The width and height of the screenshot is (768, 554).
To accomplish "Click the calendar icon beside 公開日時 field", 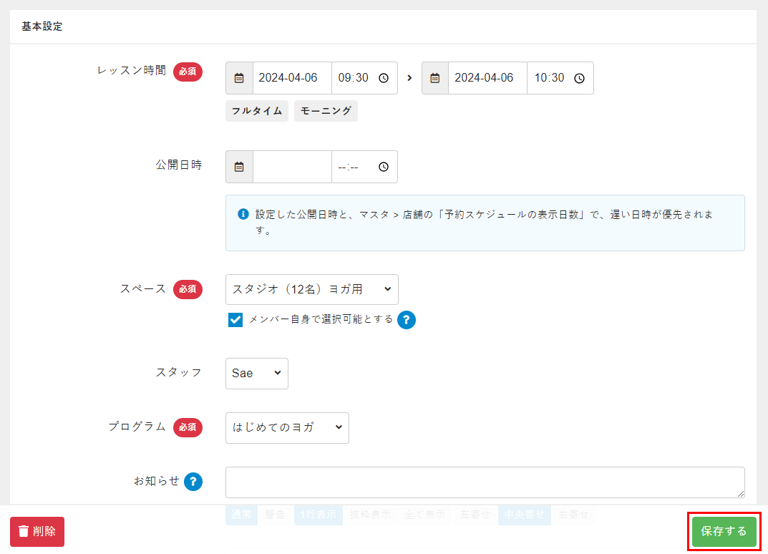I will pos(239,167).
